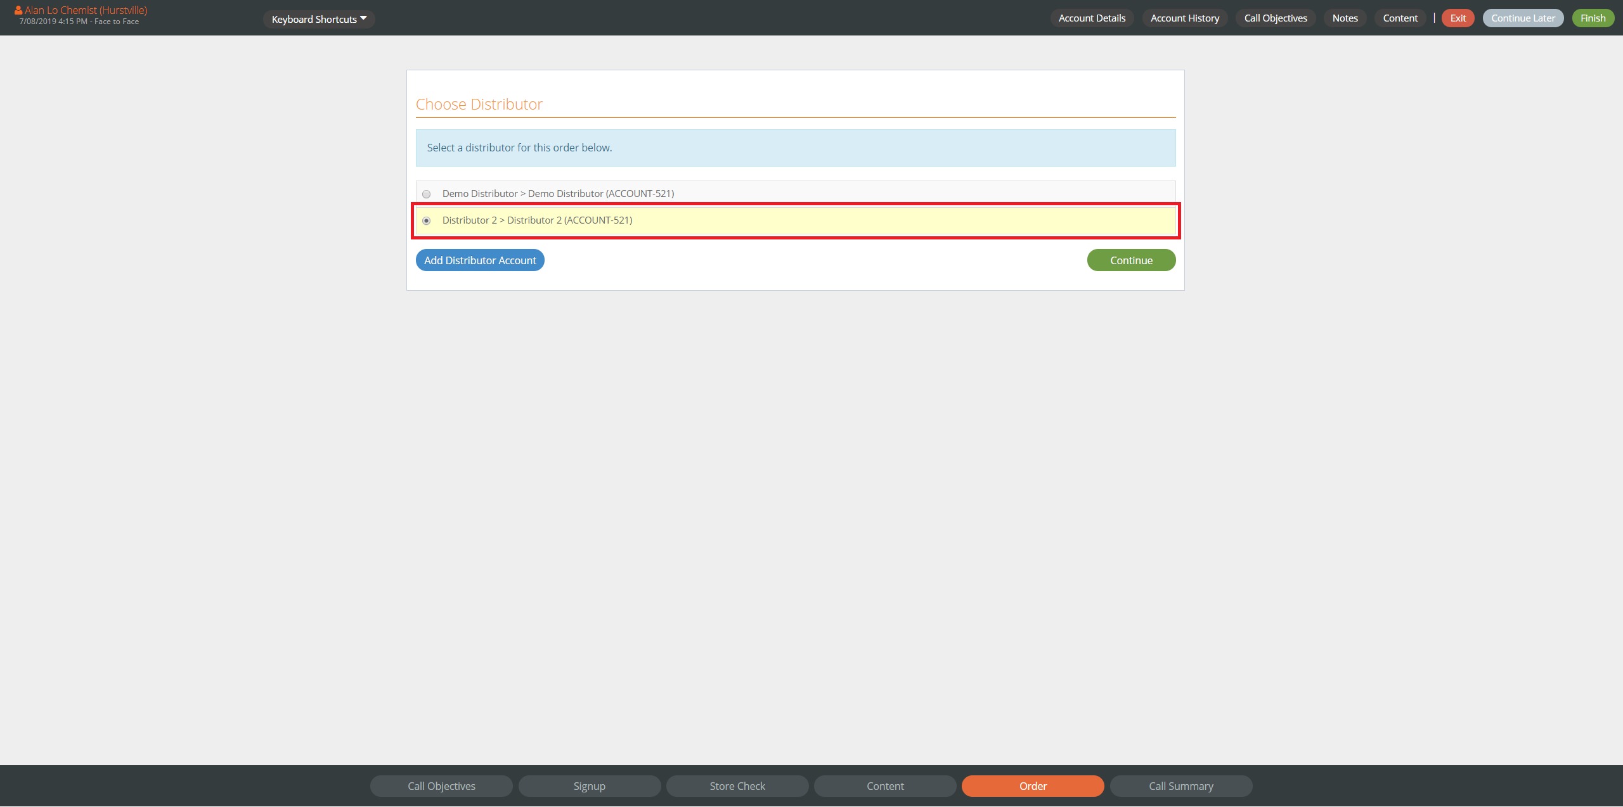
Task: Click the user icon beside Alan Lo Chemist
Action: point(18,10)
